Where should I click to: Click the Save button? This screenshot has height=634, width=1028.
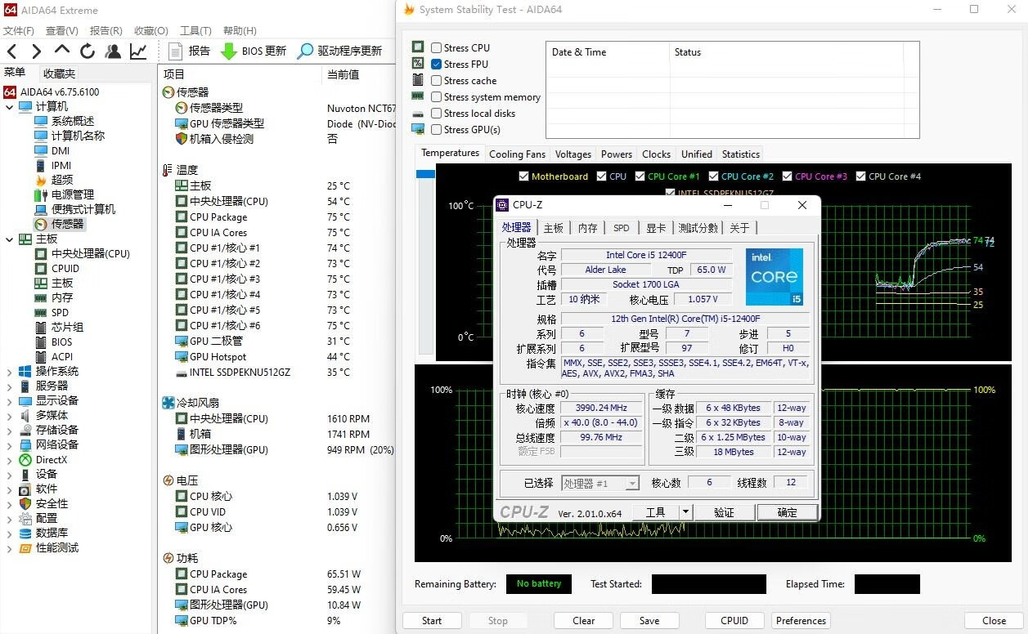[649, 621]
